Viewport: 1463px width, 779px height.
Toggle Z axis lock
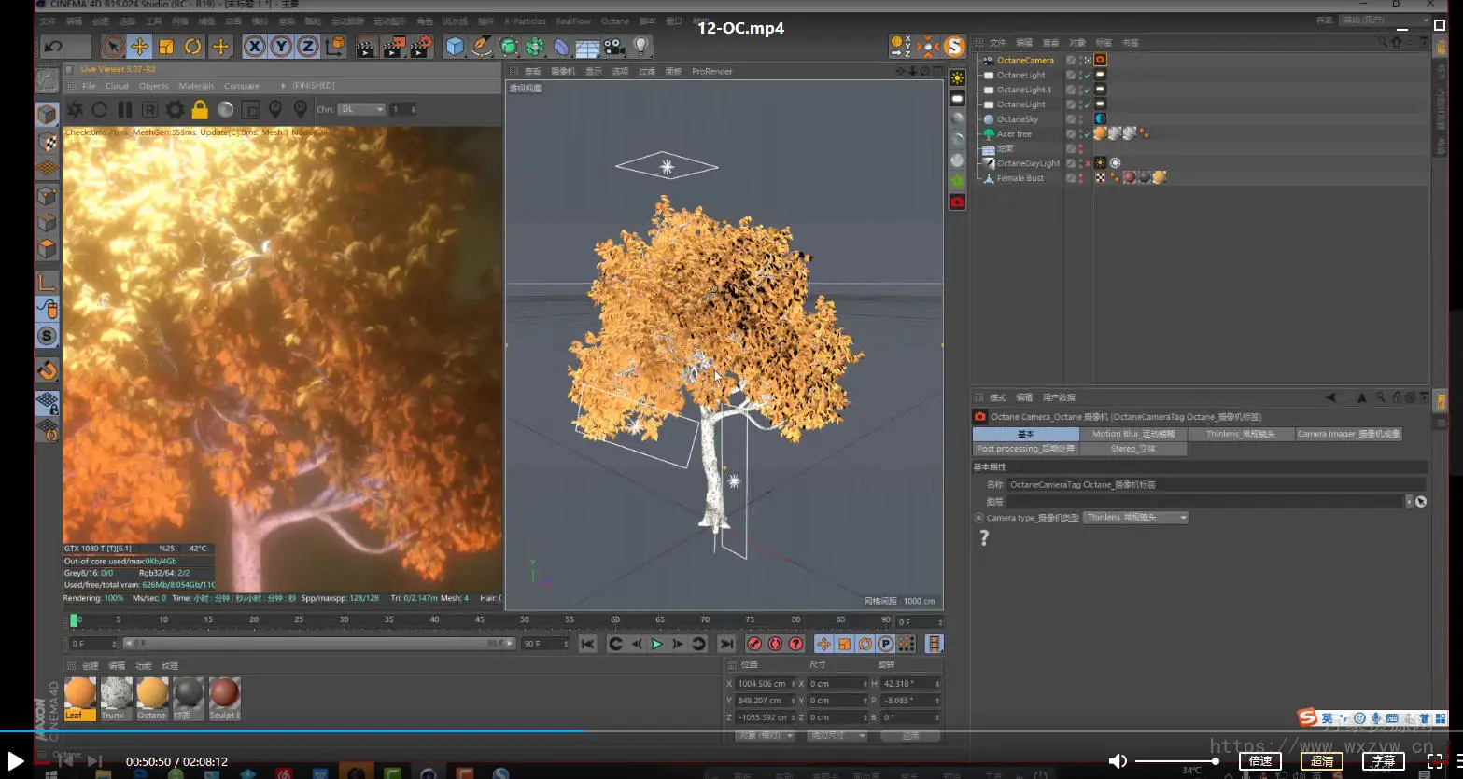[307, 47]
